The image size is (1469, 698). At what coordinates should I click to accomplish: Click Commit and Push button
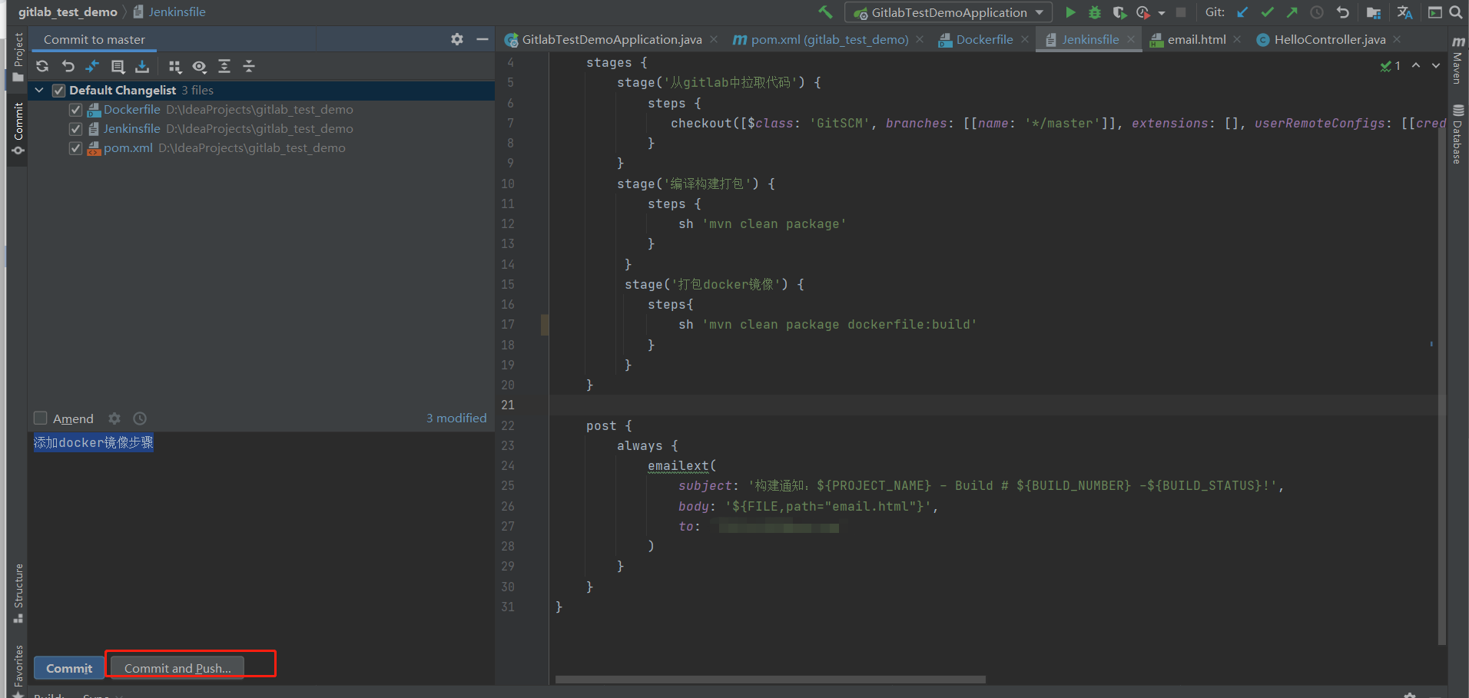(x=177, y=668)
